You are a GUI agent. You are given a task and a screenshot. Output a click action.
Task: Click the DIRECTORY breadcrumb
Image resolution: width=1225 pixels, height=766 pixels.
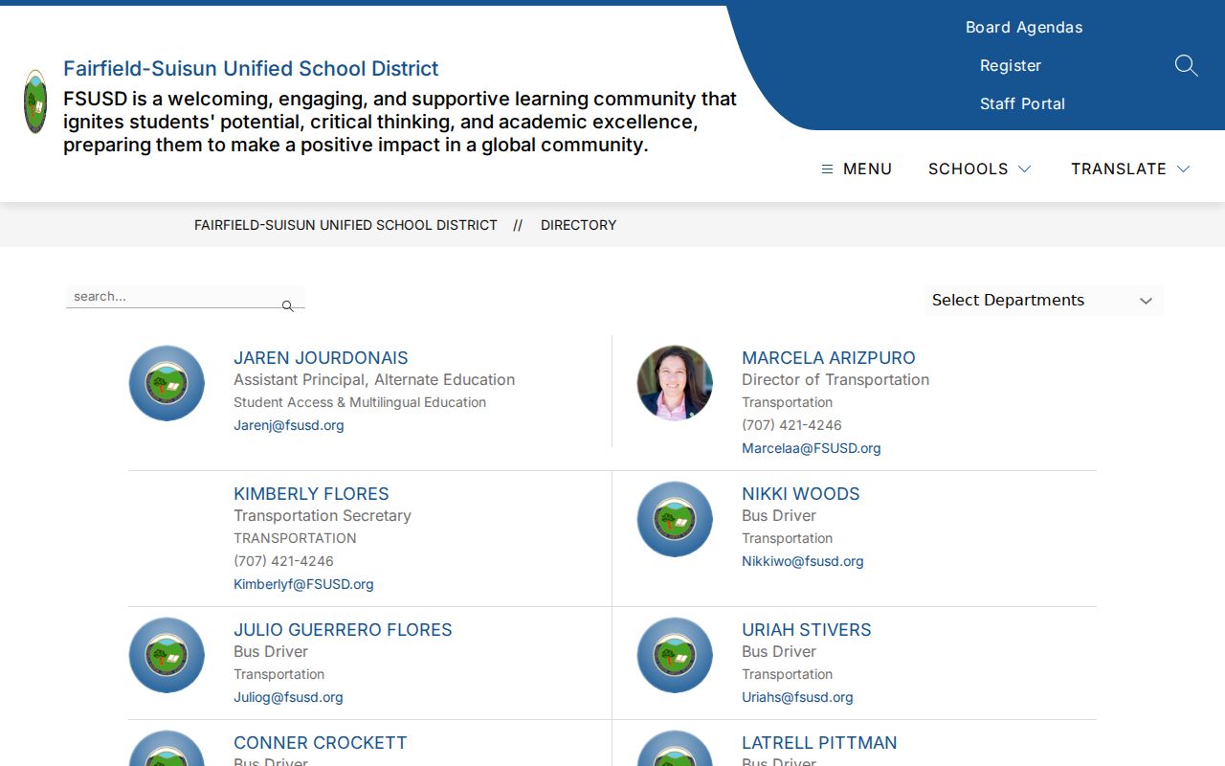tap(578, 225)
